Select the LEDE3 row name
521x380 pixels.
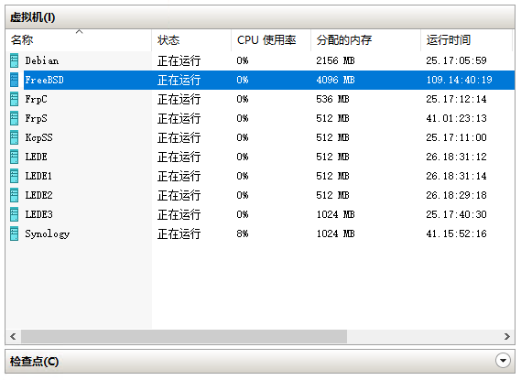(x=38, y=214)
